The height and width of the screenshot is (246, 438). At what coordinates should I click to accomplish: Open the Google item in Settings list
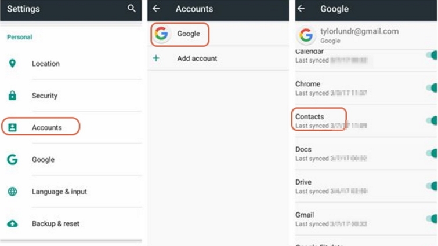point(44,160)
